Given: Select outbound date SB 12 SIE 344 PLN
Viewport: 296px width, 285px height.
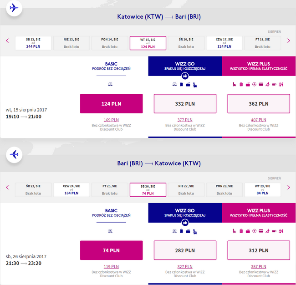Looking at the screenshot, I should point(33,43).
